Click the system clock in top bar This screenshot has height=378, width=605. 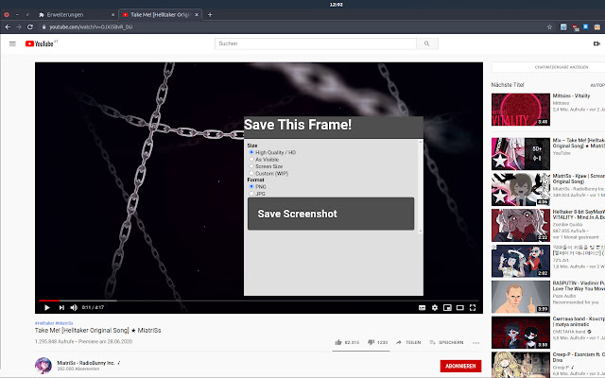click(337, 4)
